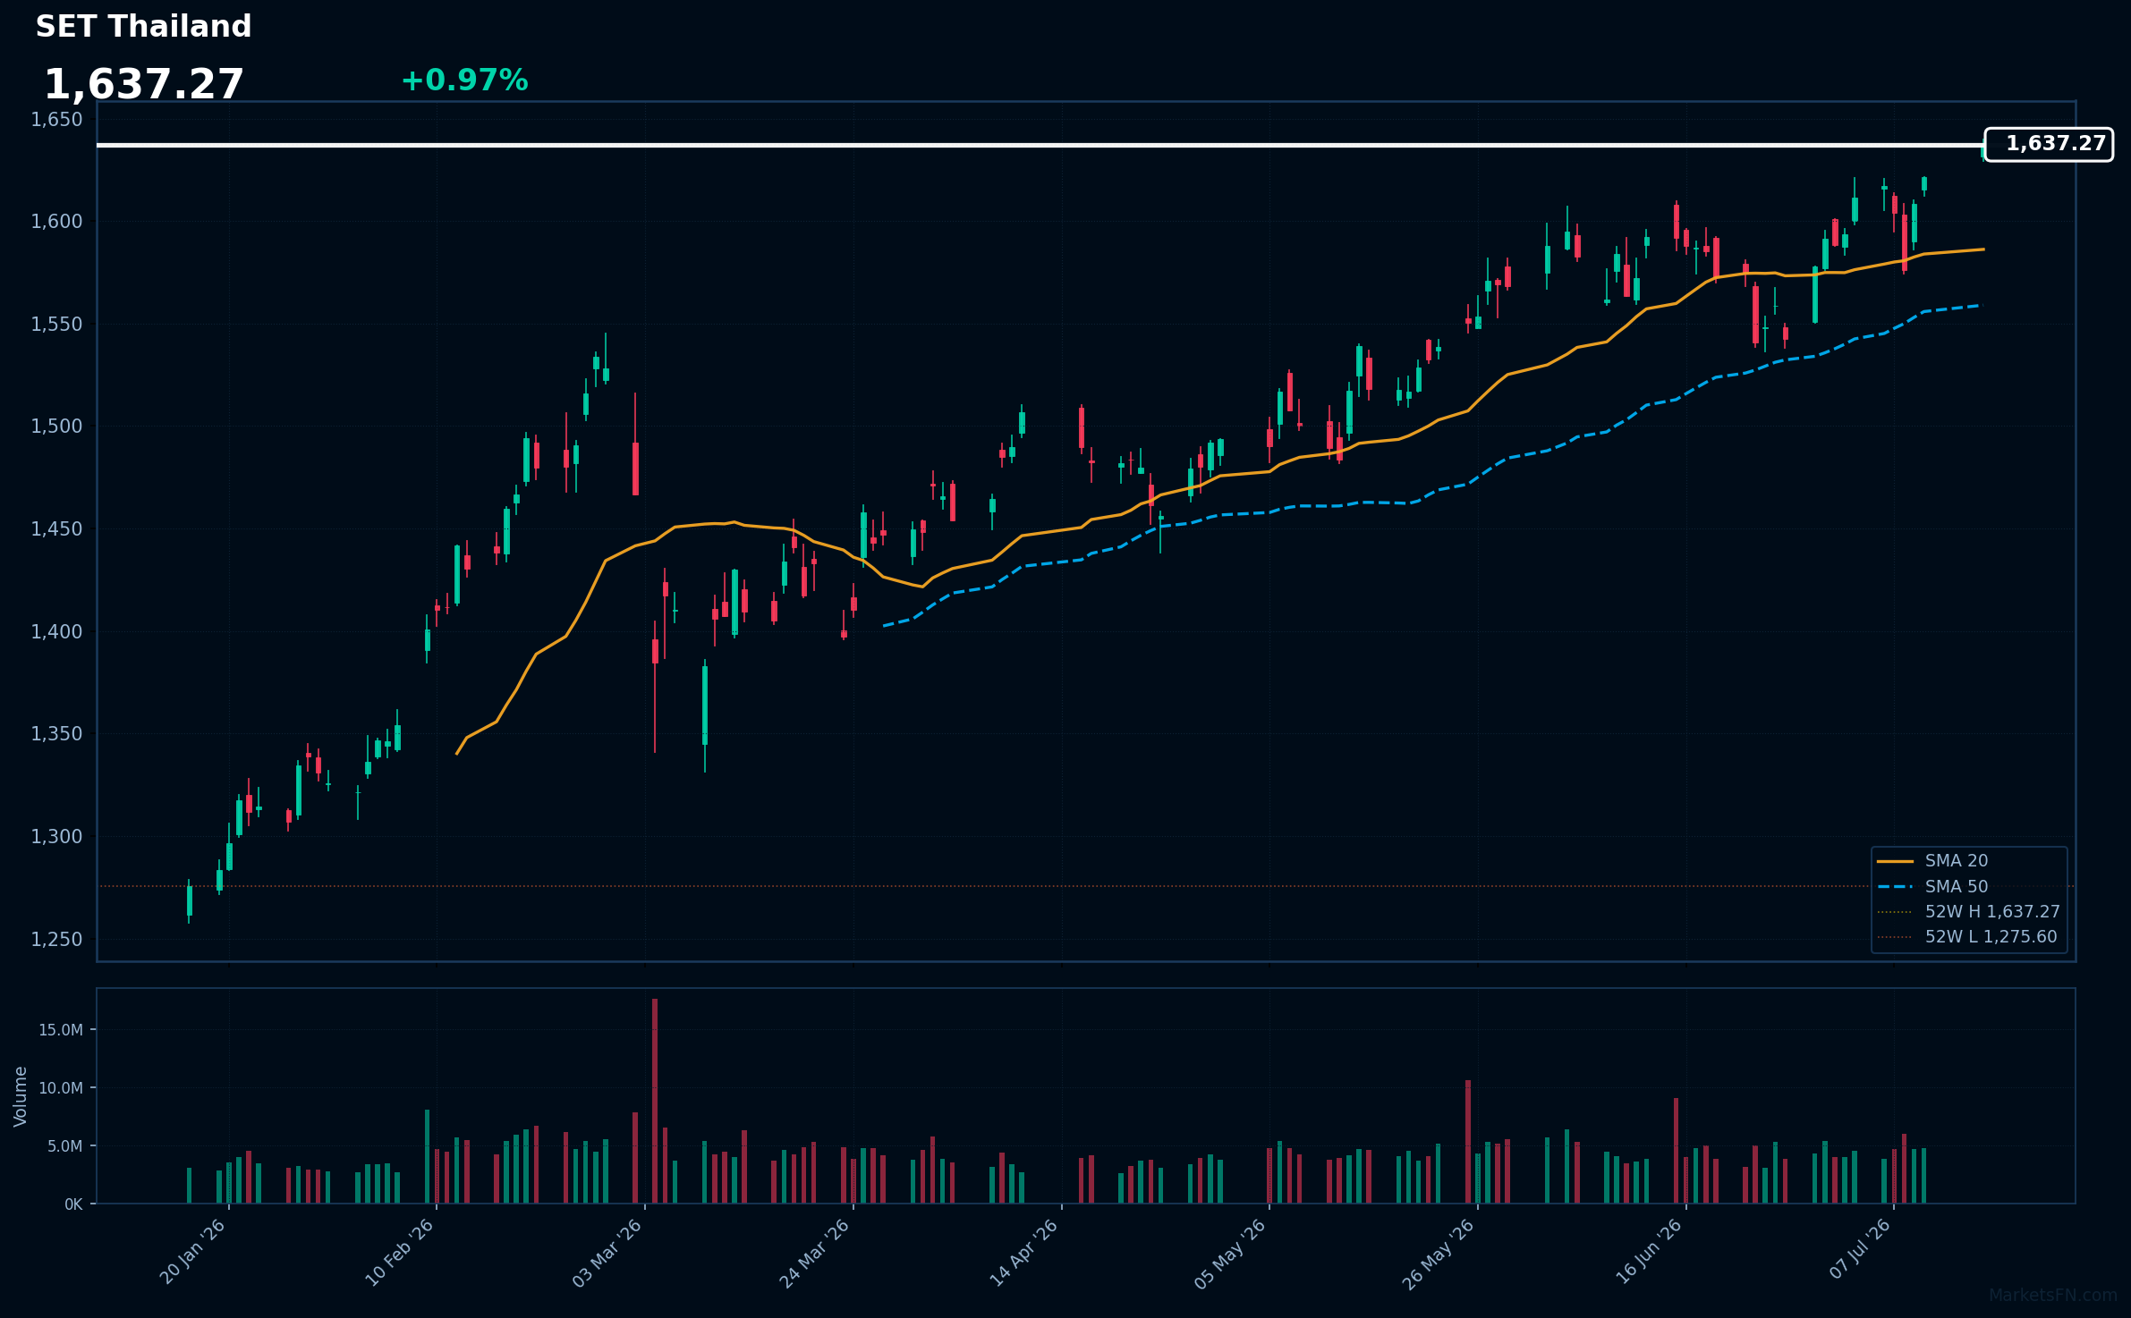Click the "20 Jan '26" date label
The width and height of the screenshot is (2131, 1318).
(192, 1252)
